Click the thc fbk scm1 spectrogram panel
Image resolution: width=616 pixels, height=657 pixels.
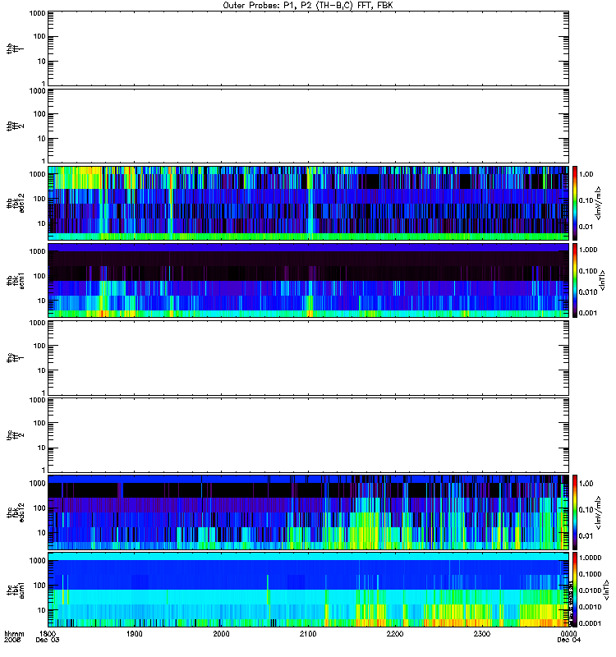[x=309, y=590]
